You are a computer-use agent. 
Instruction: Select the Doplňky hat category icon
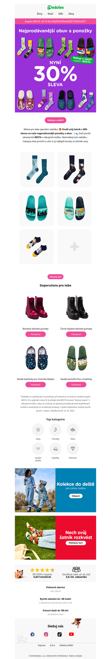click(56, 448)
